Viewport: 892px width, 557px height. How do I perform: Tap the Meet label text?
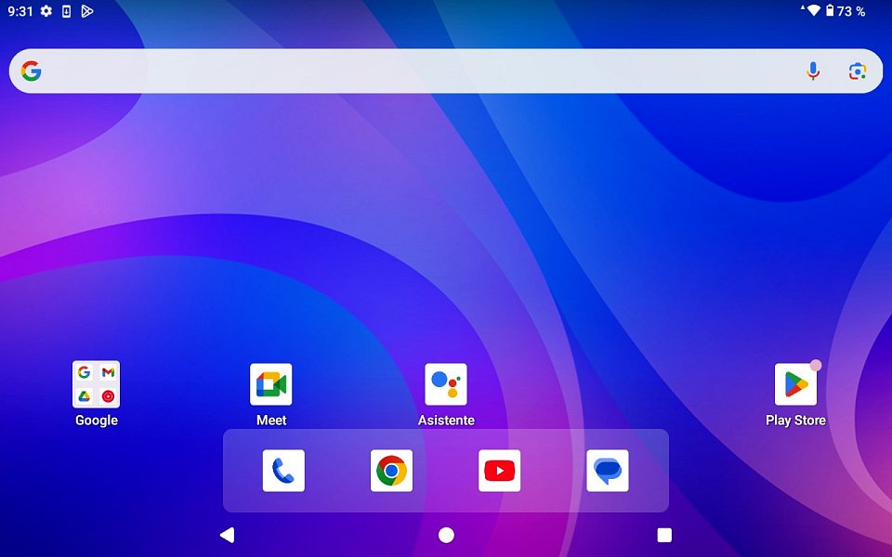(x=271, y=420)
